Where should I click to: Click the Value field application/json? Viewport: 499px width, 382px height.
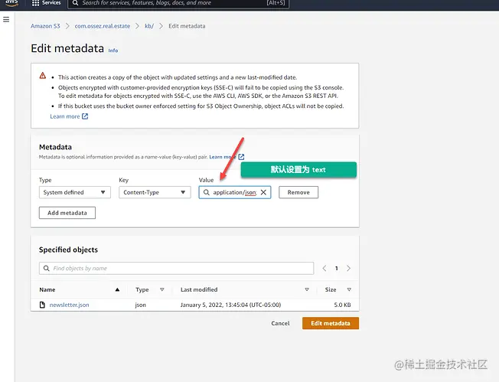tap(235, 192)
